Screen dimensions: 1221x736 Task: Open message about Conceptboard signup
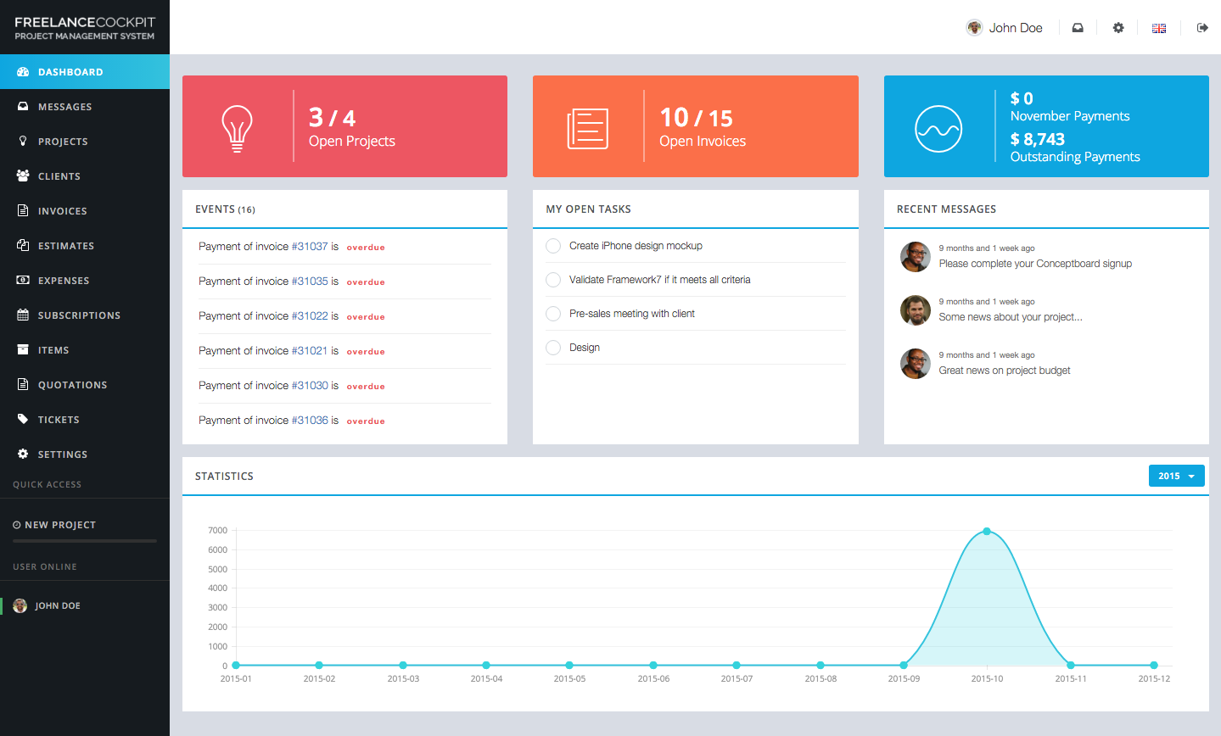(x=1034, y=264)
